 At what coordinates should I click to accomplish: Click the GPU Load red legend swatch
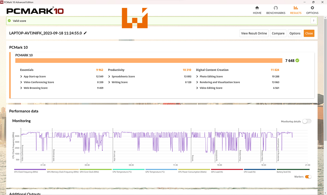(x=227, y=169)
